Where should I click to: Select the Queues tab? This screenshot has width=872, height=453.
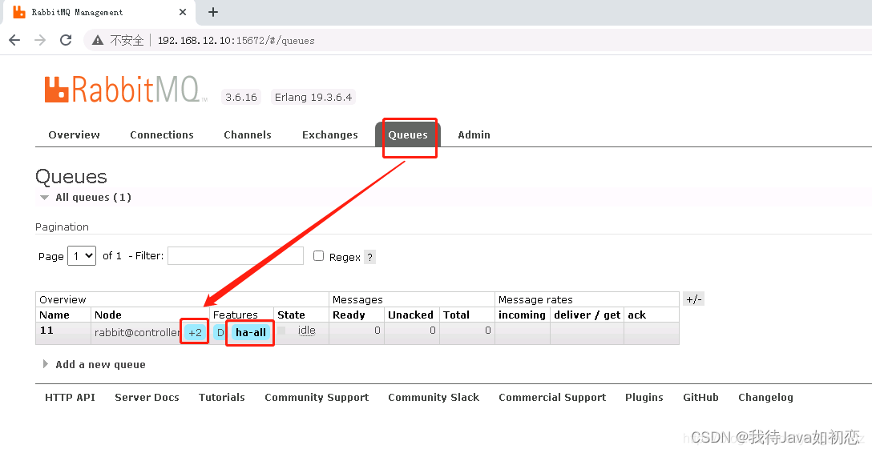coord(408,135)
